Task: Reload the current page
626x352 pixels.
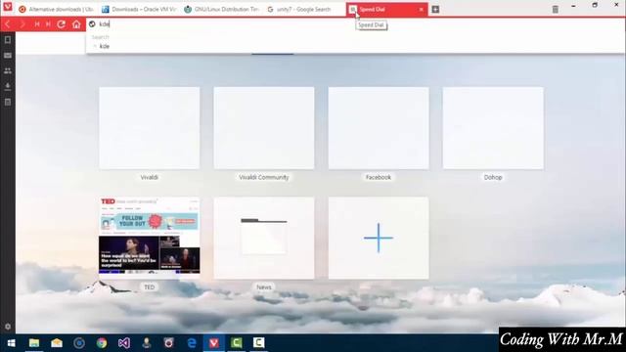Action: tap(61, 24)
